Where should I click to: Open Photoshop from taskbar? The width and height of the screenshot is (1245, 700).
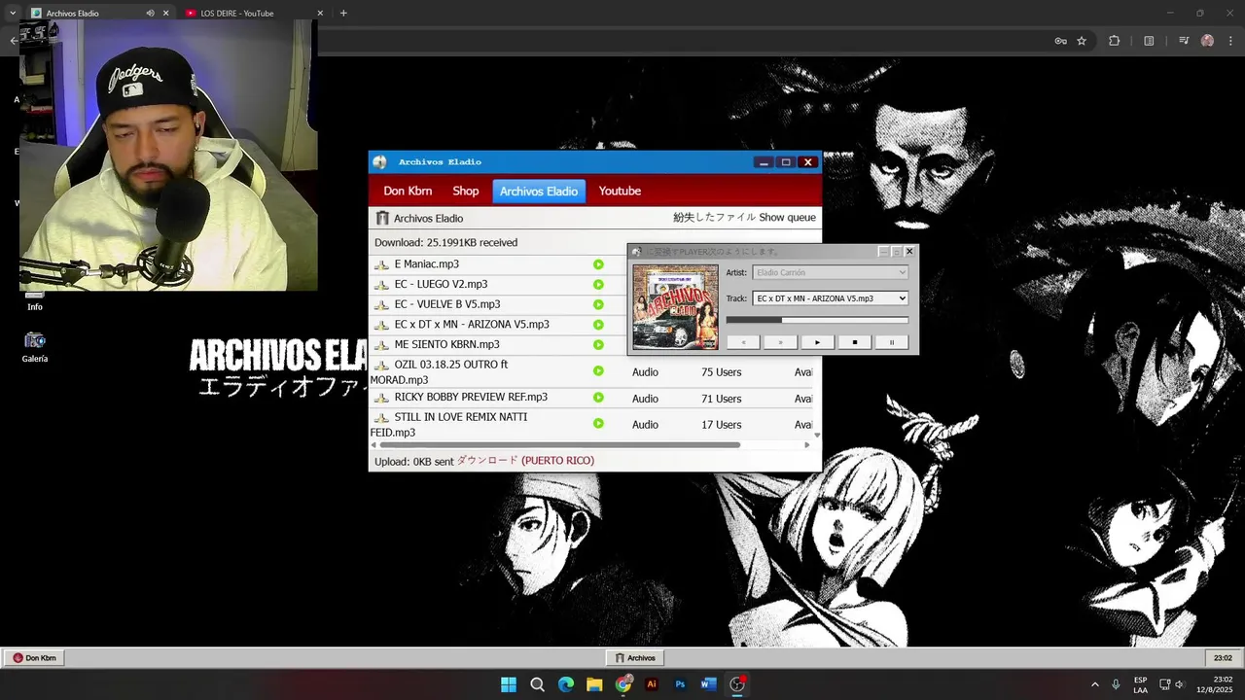pyautogui.click(x=680, y=684)
